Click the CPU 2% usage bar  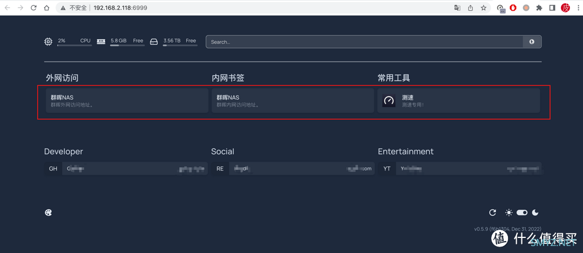click(x=74, y=45)
